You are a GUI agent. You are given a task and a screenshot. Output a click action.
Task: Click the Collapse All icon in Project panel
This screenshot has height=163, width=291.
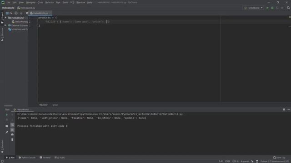21,13
